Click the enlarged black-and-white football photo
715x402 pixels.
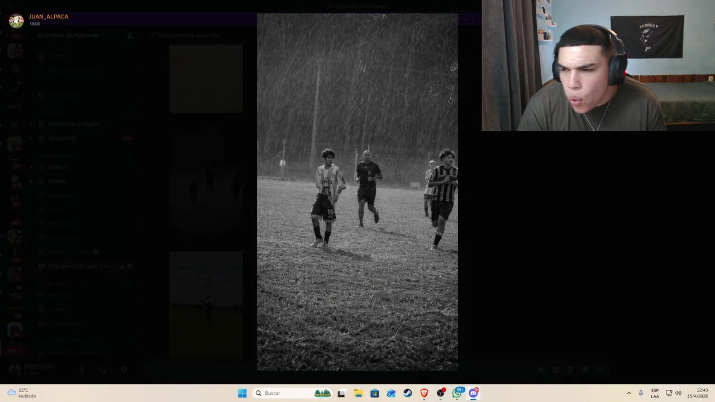pos(357,192)
